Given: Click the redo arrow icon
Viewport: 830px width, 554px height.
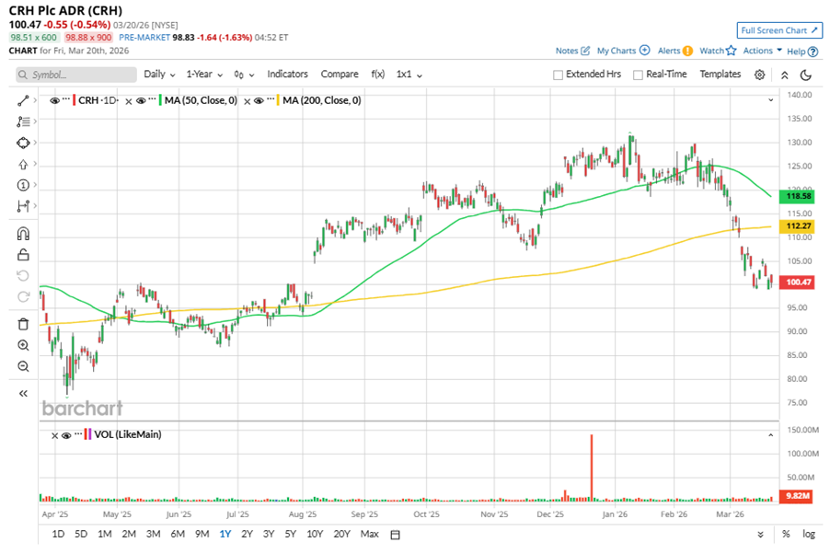Looking at the screenshot, I should pyautogui.click(x=23, y=296).
